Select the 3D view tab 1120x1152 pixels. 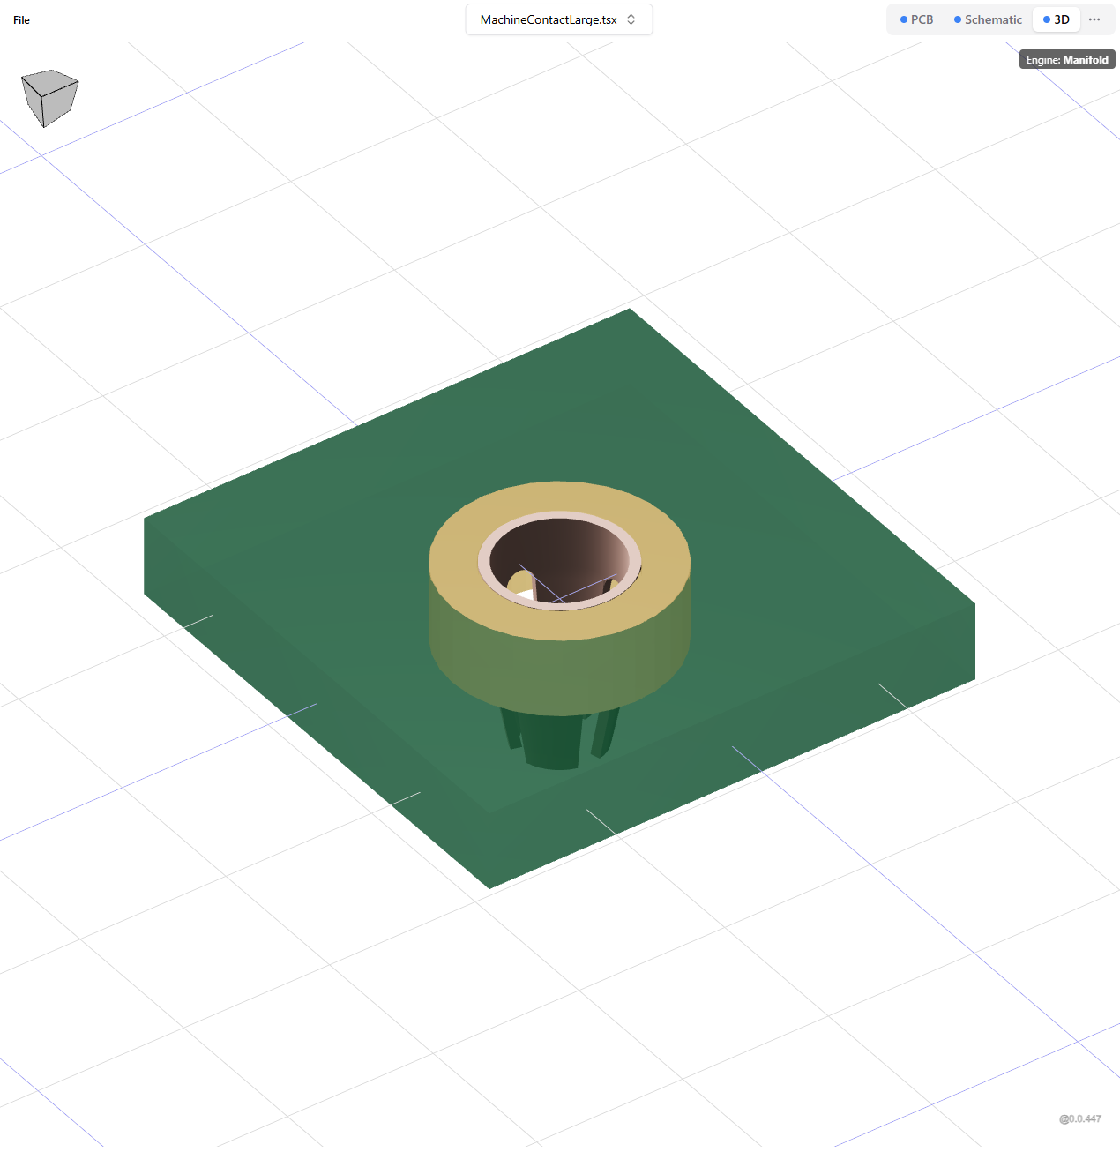tap(1057, 19)
